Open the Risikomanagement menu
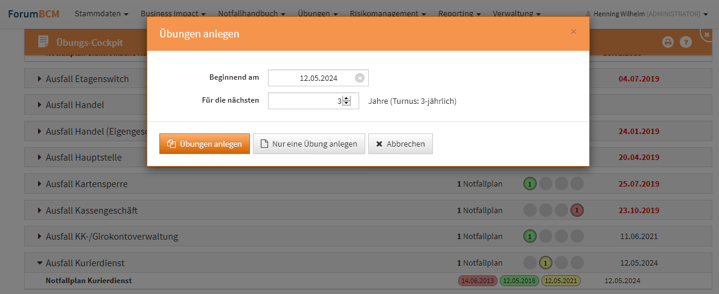The height and width of the screenshot is (294, 719). click(388, 14)
